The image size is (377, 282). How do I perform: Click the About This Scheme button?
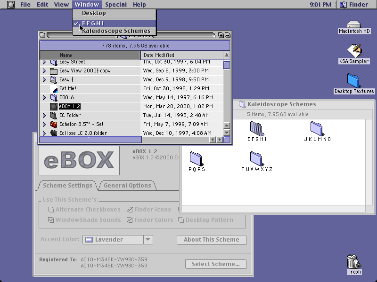(211, 240)
